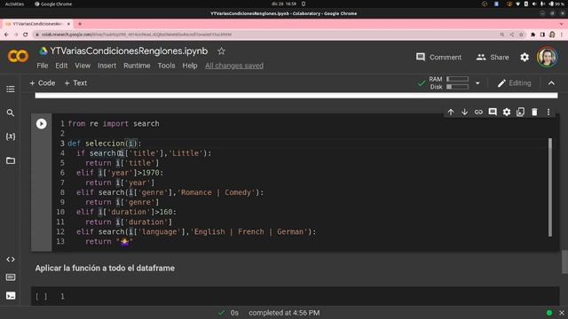Open the find and replace panel

coord(11,113)
